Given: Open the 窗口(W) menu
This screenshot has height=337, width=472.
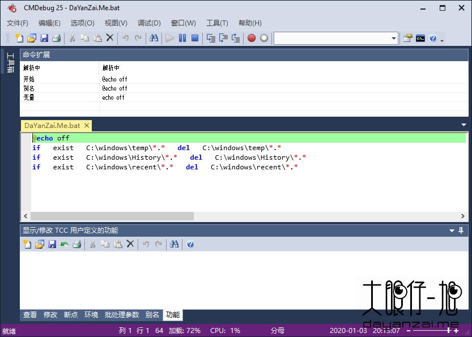Looking at the screenshot, I should (184, 23).
